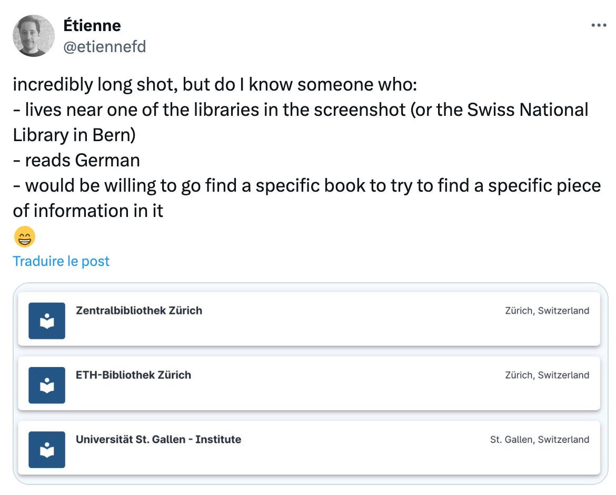Select the "ETH-Bibliothek Zürich" library name

(x=134, y=375)
